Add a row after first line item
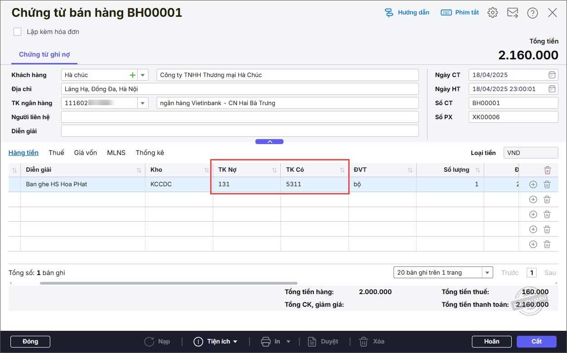Viewport: 567px width, 353px height. [533, 184]
